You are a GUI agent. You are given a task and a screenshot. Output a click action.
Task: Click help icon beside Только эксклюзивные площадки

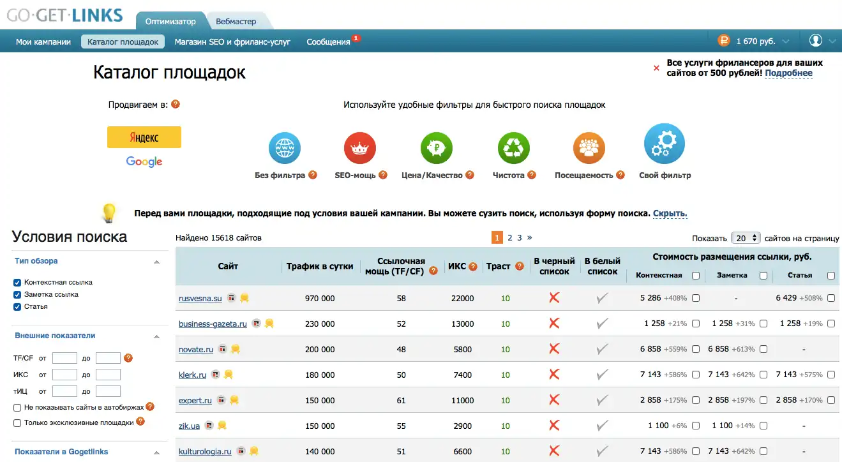140,422
